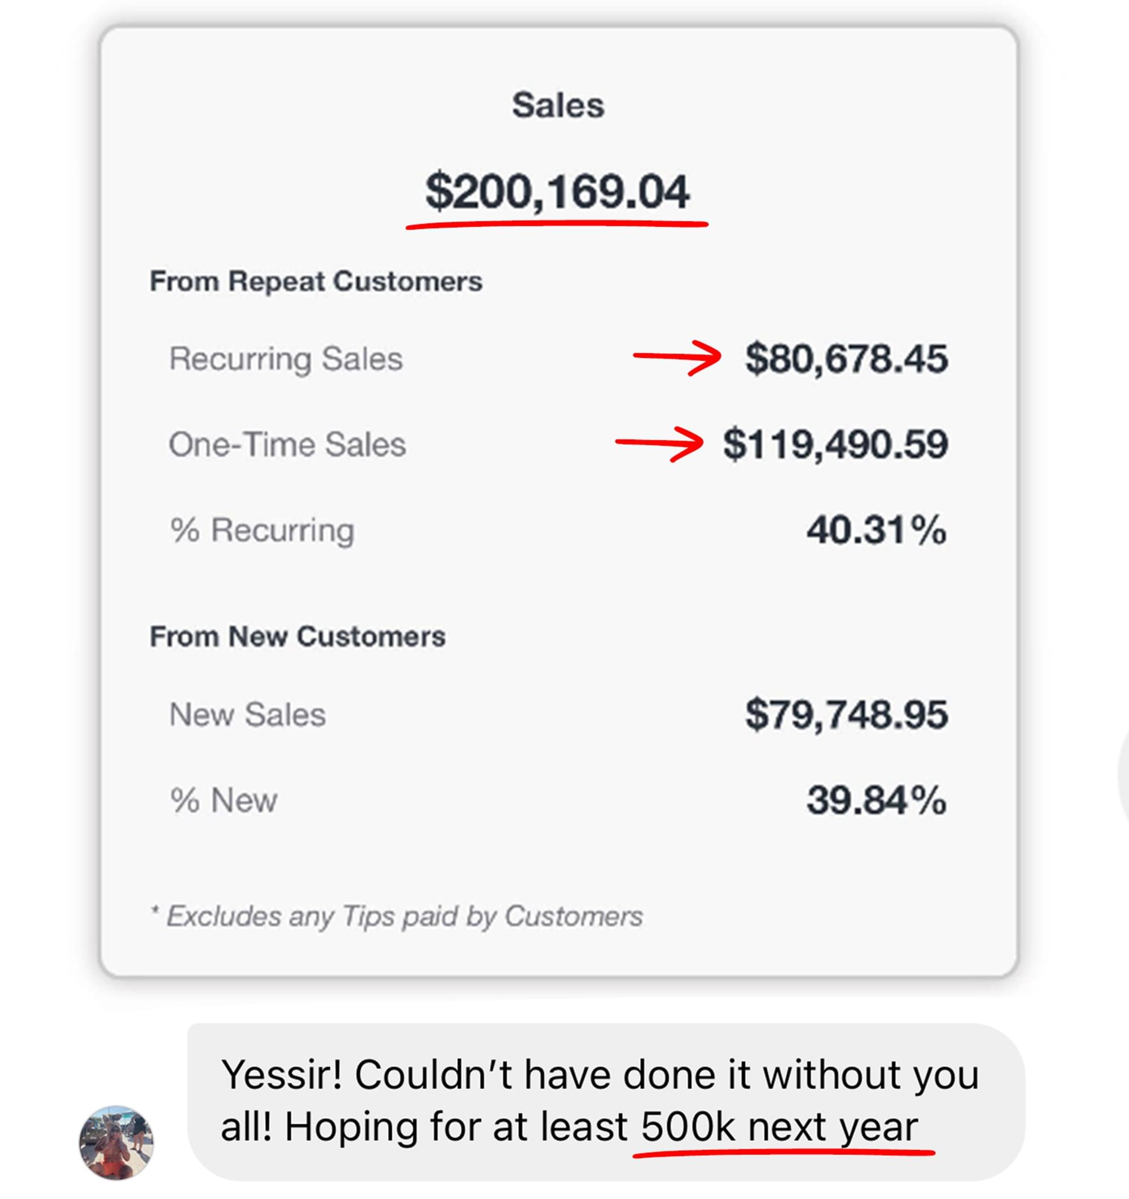Click the Sales card heading
This screenshot has width=1129, height=1199.
tap(558, 105)
